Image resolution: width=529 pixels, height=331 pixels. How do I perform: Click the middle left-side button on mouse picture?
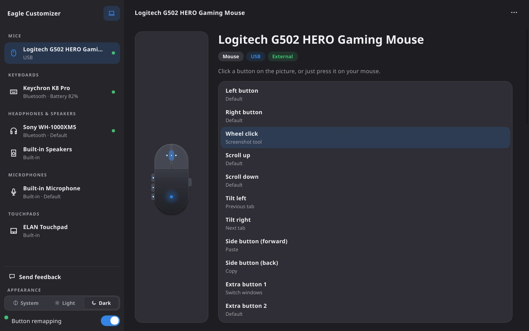coord(153,188)
